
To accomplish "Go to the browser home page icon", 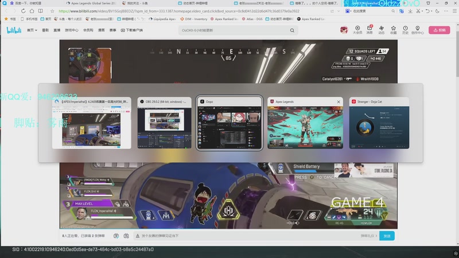I will tap(32, 11).
